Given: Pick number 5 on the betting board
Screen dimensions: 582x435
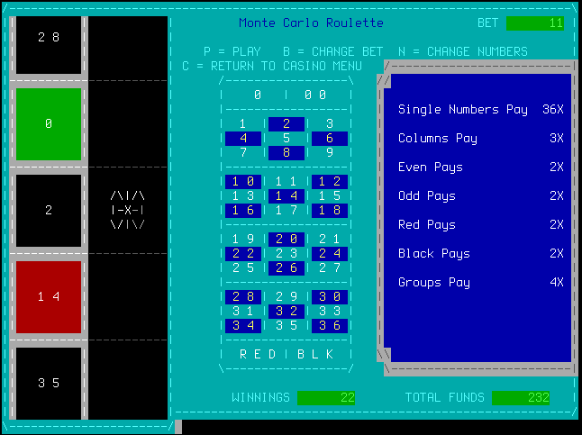Looking at the screenshot, I should (286, 138).
